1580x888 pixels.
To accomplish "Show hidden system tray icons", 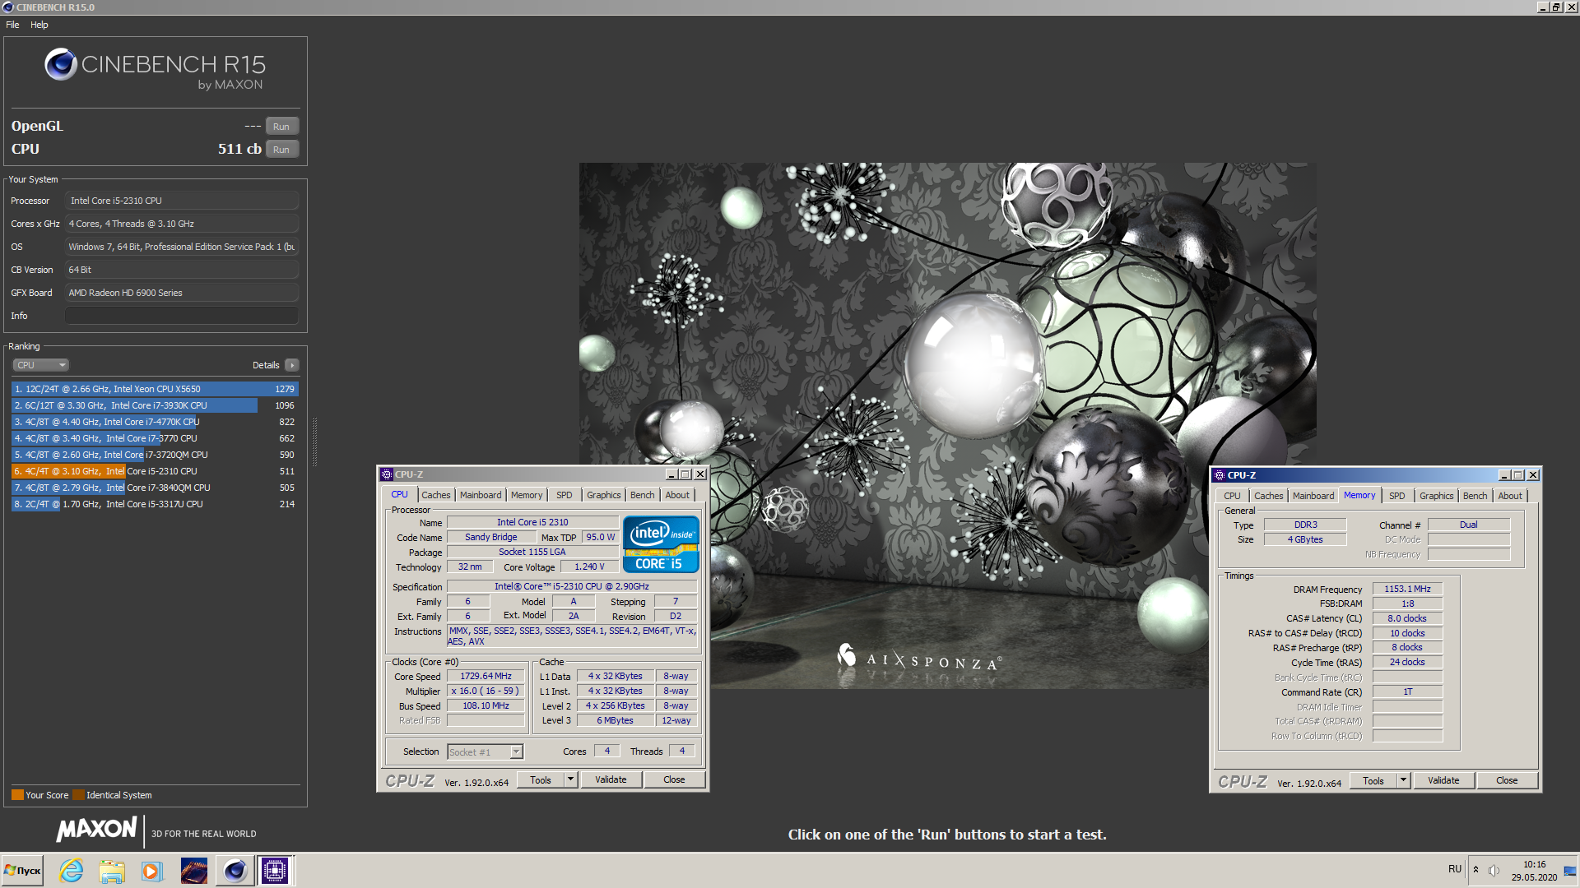I will click(1475, 870).
